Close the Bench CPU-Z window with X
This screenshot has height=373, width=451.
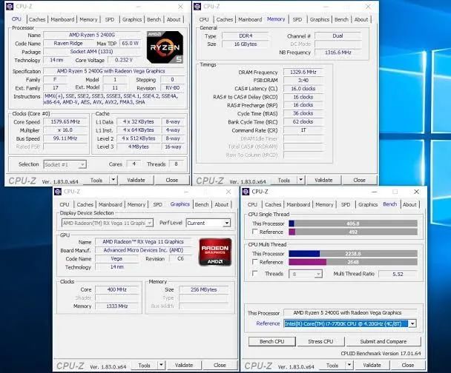pyautogui.click(x=416, y=192)
